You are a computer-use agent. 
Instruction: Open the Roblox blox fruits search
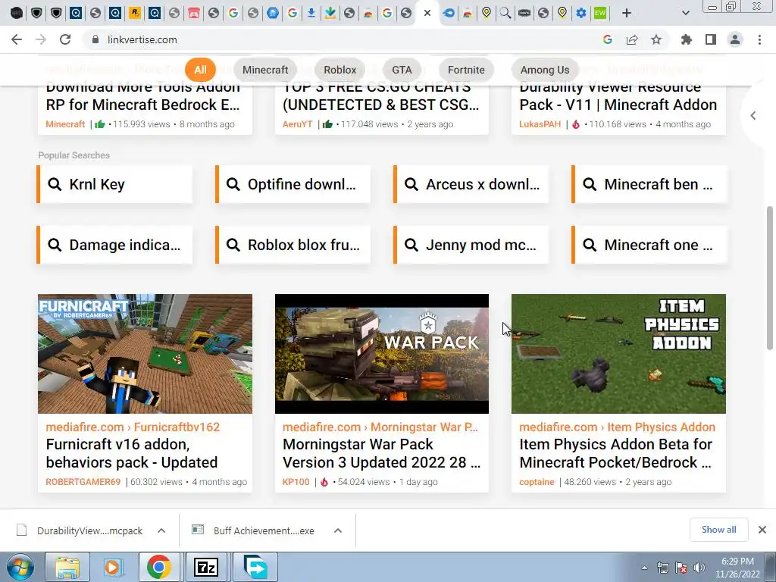pos(293,245)
